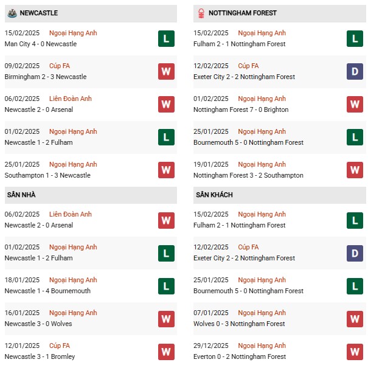
Task: Open Ngoại Hạng Anh link for Southampton 1-3 Newcastle
Action: pos(73,164)
